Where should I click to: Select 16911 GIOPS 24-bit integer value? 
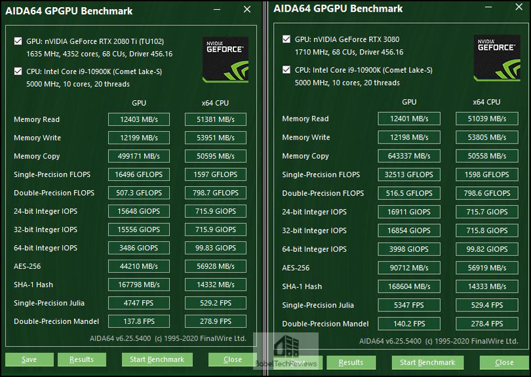[409, 212]
